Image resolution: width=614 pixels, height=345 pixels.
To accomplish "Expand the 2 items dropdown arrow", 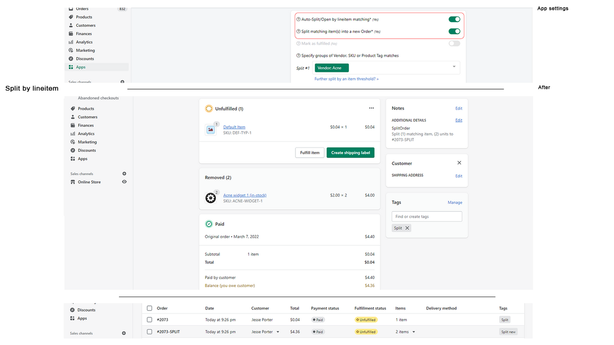I will [414, 332].
